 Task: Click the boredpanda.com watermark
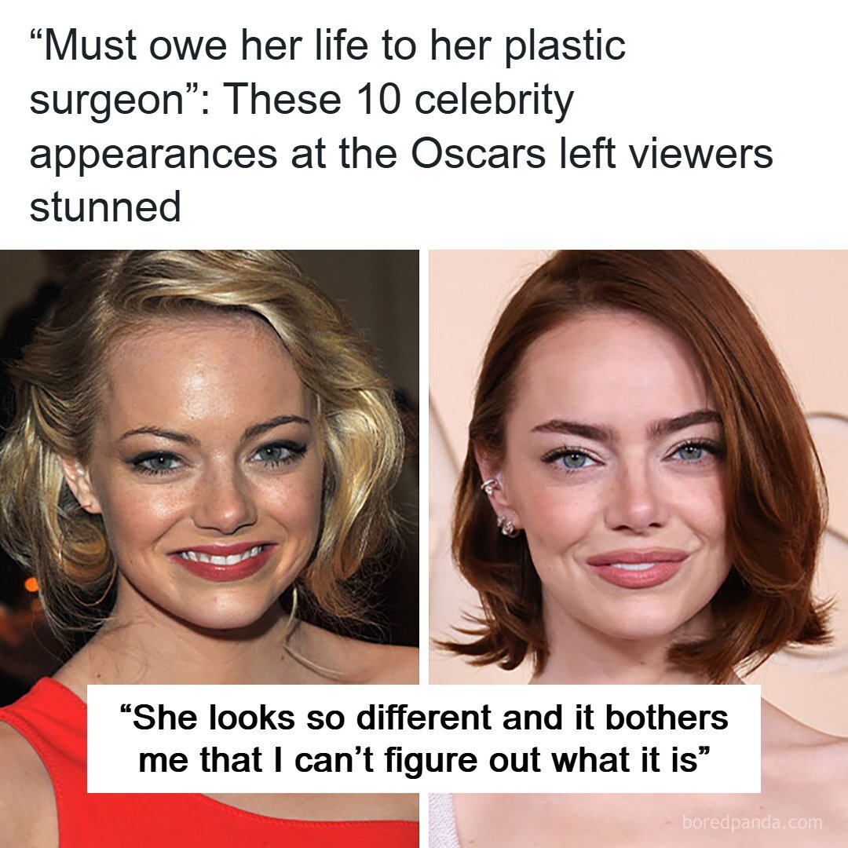[751, 823]
